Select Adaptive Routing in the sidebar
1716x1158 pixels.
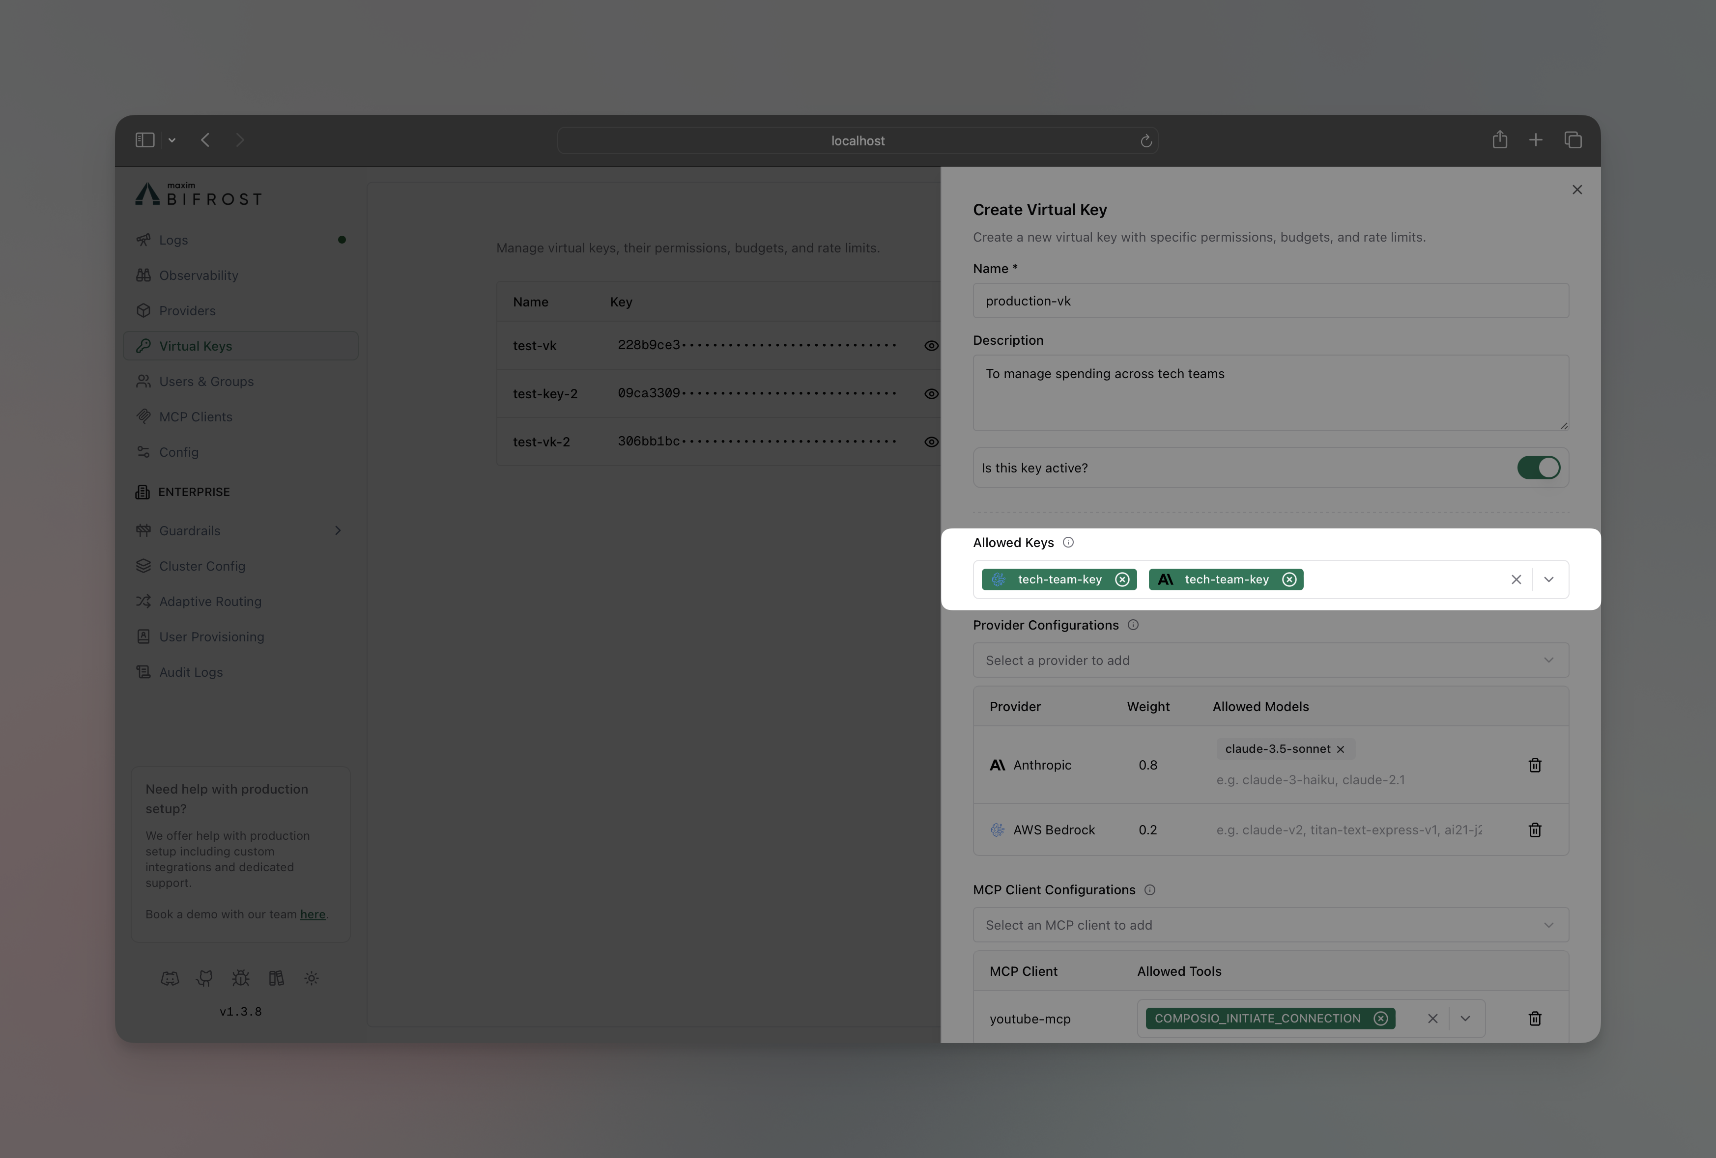pos(210,602)
